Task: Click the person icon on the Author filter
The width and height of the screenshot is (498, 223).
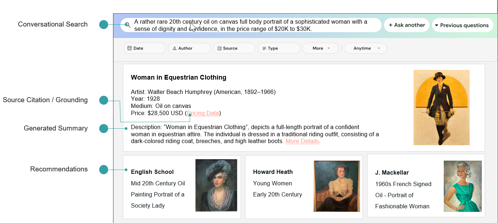Action: [174, 48]
